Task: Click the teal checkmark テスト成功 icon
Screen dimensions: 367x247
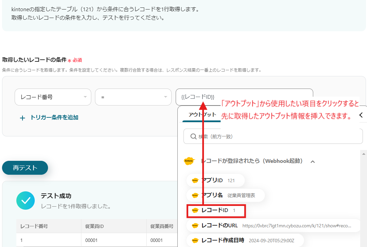Action: (x=26, y=201)
